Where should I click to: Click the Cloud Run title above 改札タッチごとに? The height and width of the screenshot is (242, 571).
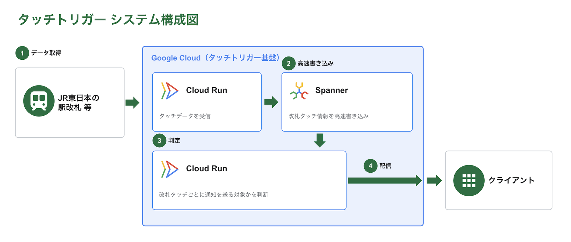207,168
